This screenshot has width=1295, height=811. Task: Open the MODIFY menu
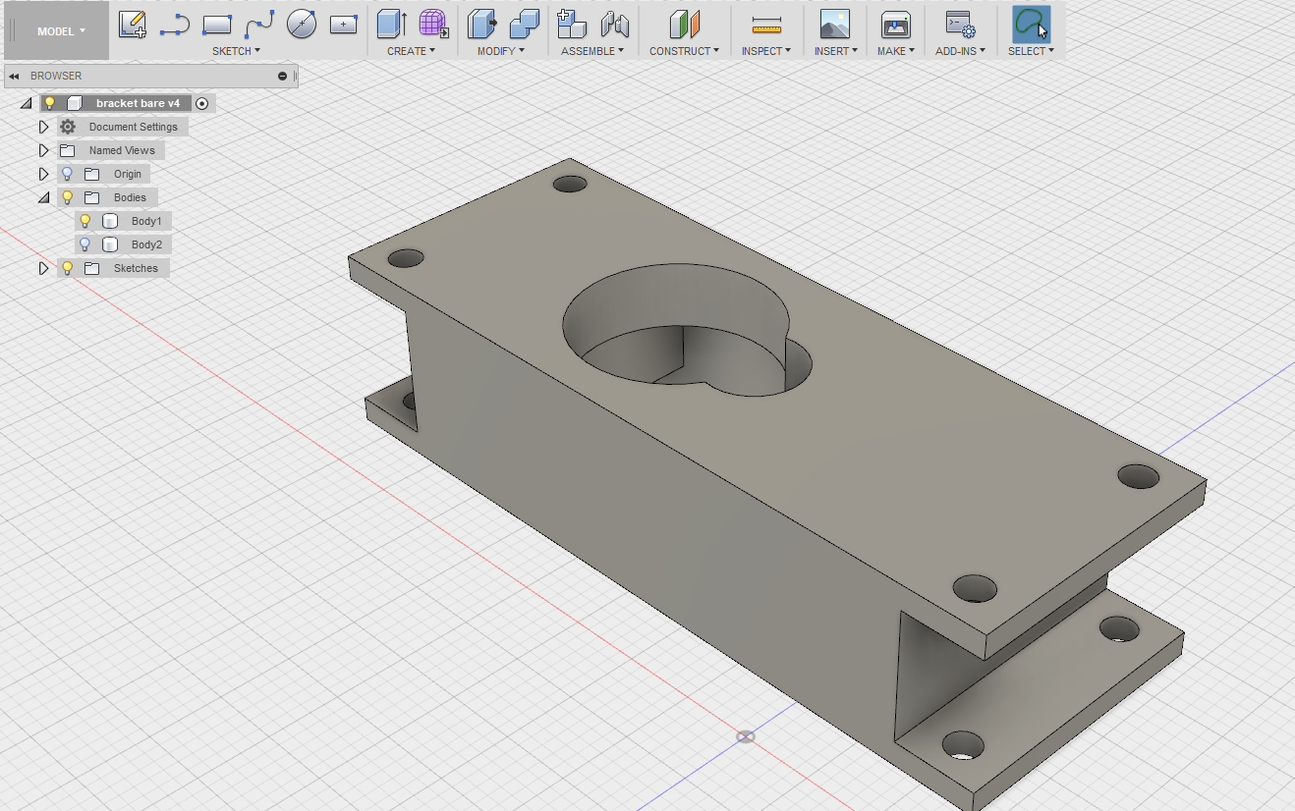(500, 51)
